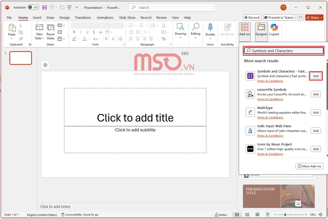
Task: Open the File tab
Action: click(x=9, y=18)
